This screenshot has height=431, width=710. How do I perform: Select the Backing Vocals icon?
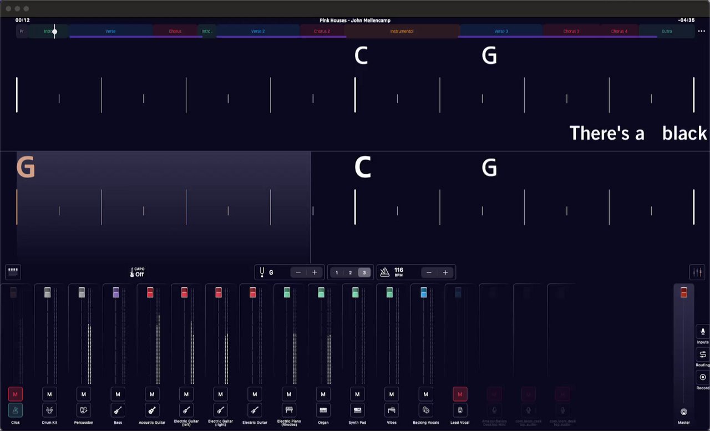click(x=426, y=410)
